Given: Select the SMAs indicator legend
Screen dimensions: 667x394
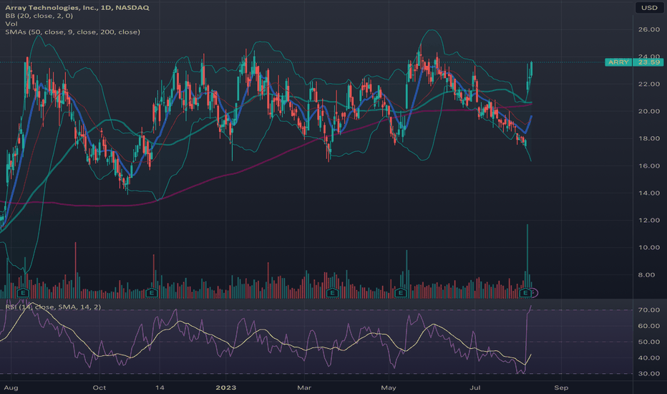Looking at the screenshot, I should coord(73,32).
